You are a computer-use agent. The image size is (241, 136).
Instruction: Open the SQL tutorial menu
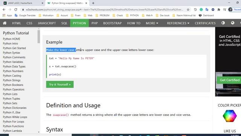tap(64, 23)
